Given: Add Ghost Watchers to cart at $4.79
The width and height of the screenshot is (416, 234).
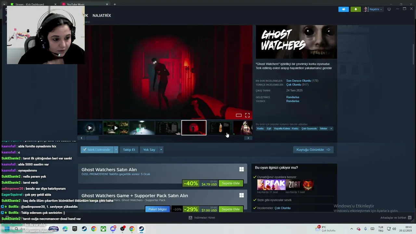Looking at the screenshot, I should (x=231, y=183).
